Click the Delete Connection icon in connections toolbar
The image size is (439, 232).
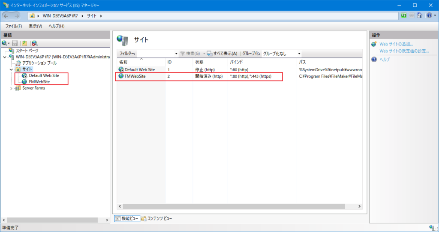click(35, 43)
